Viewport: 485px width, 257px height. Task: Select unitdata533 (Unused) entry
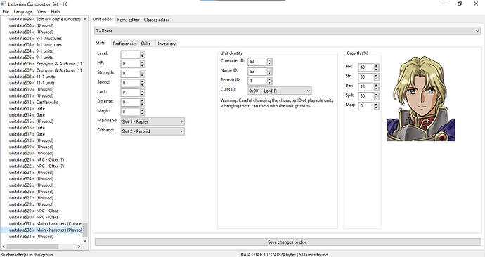31,237
